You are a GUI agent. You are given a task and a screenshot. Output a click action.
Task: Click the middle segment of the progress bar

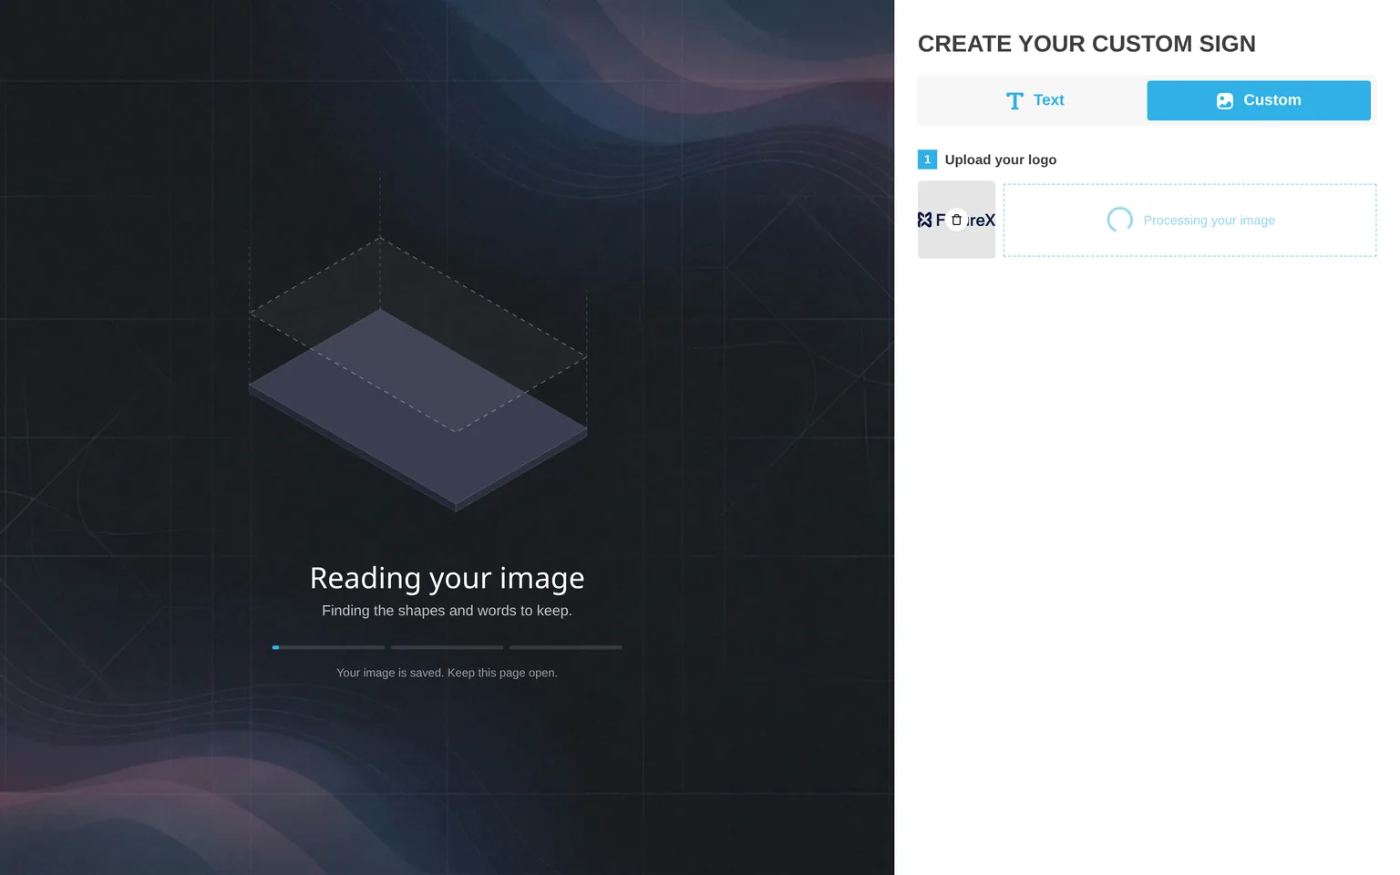click(448, 647)
